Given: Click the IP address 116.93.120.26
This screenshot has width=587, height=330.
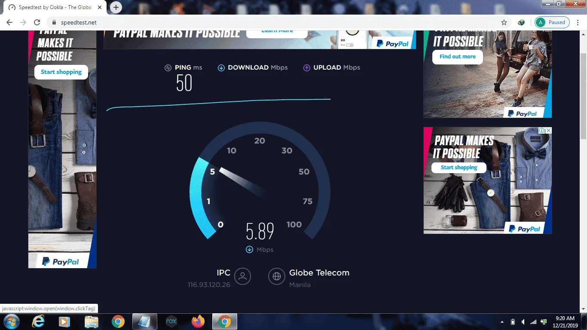Looking at the screenshot, I should point(209,285).
